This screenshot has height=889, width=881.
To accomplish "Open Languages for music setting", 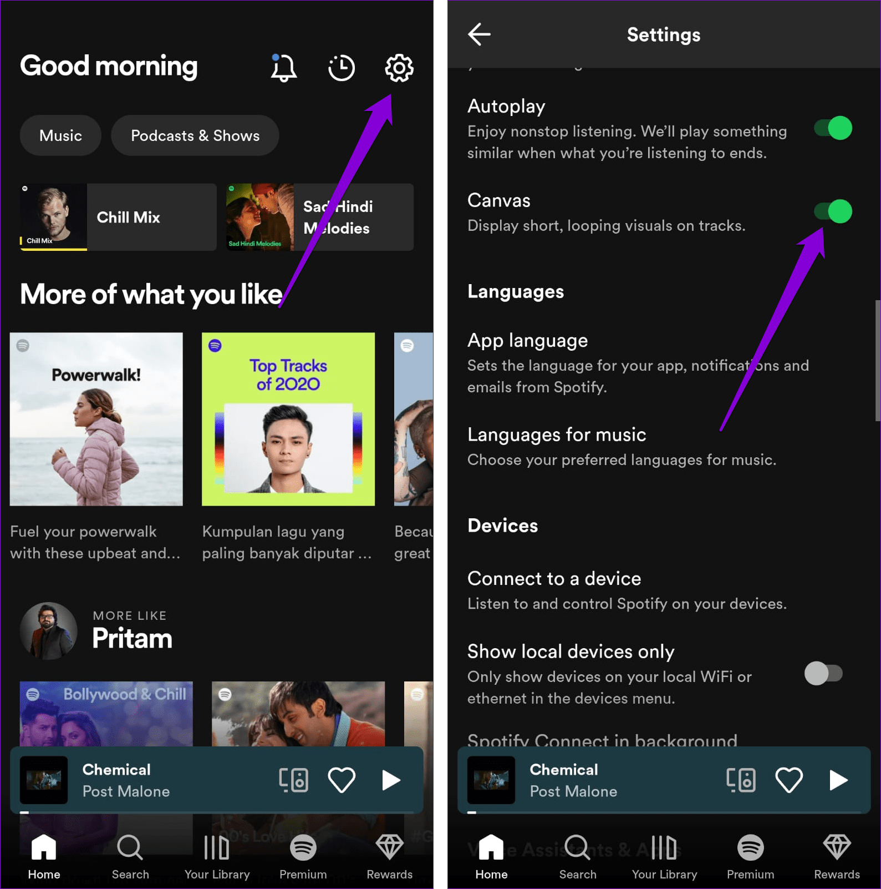I will pos(622,447).
